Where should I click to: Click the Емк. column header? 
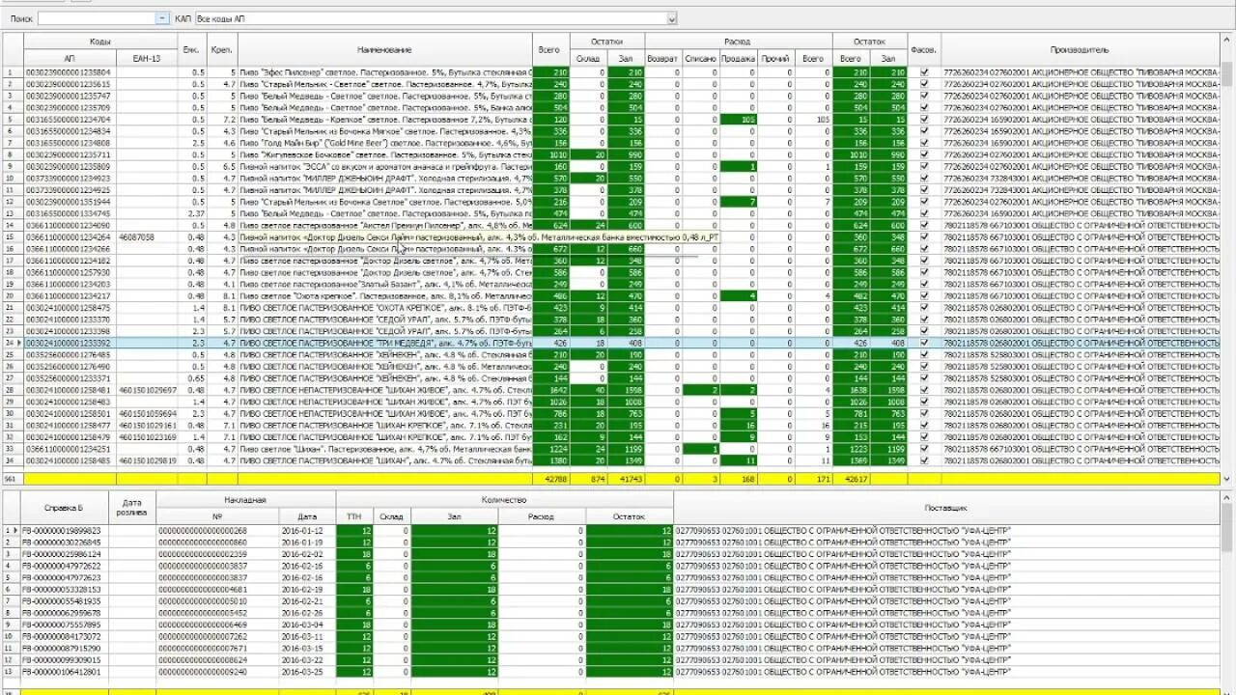point(192,48)
